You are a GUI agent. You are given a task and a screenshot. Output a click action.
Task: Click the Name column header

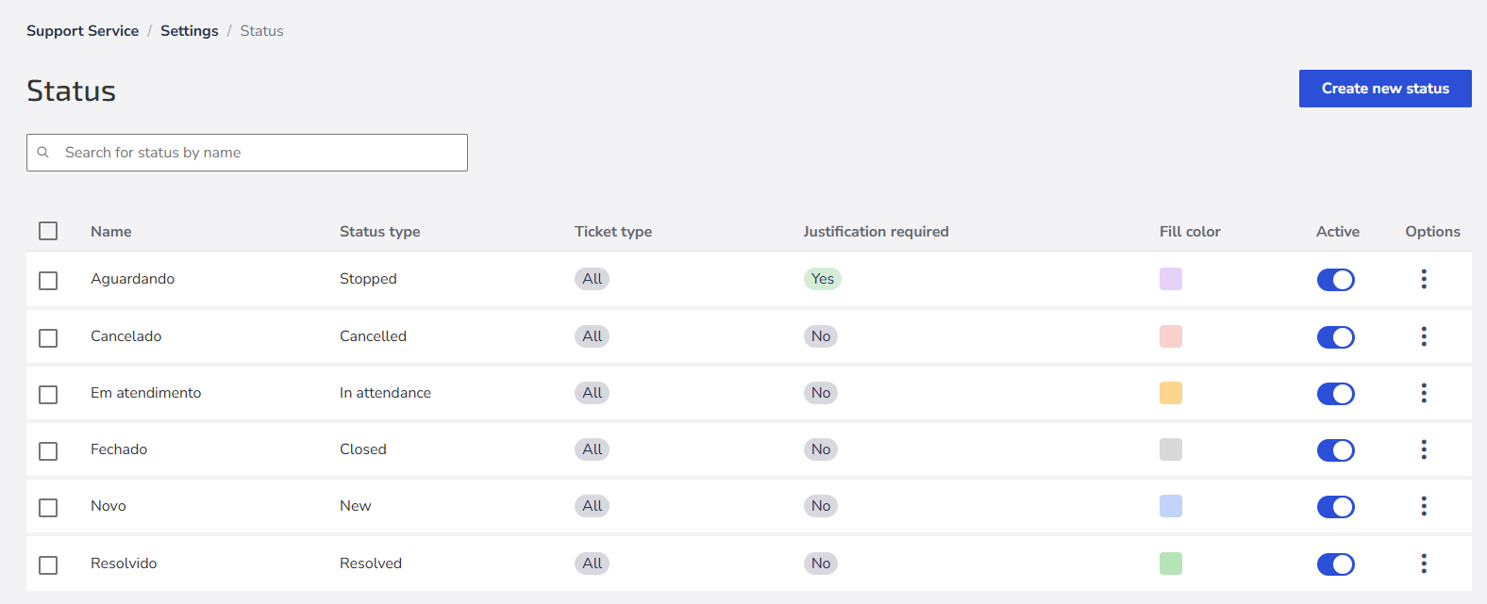click(111, 232)
